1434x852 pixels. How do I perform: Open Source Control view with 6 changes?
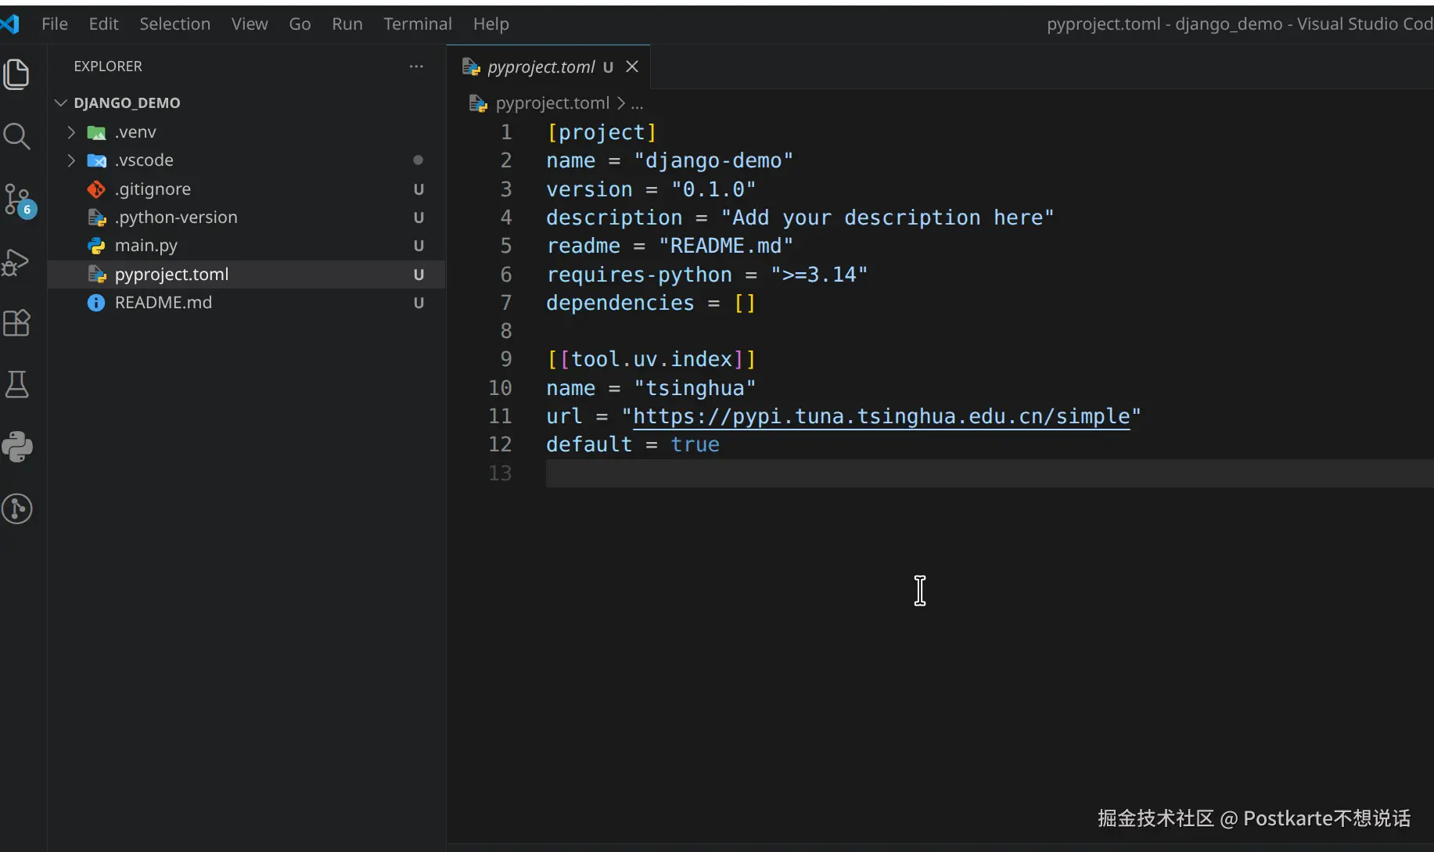tap(18, 200)
